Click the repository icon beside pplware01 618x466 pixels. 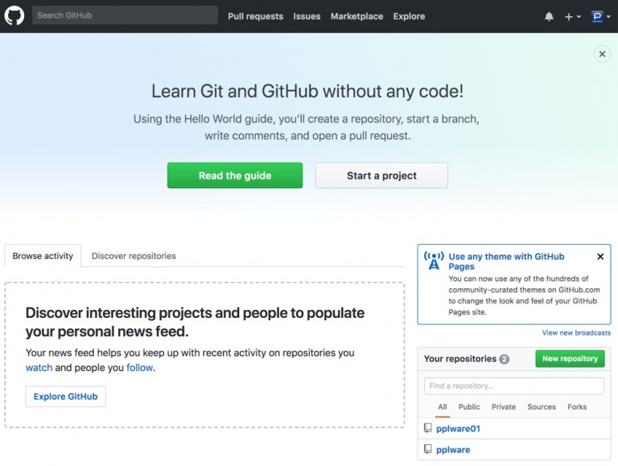click(x=427, y=428)
